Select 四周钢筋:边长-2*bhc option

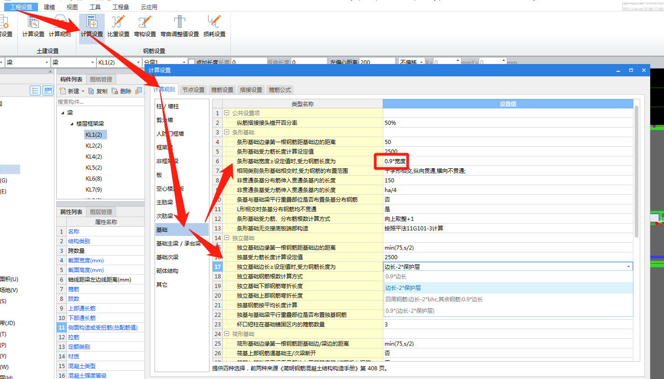click(508, 299)
